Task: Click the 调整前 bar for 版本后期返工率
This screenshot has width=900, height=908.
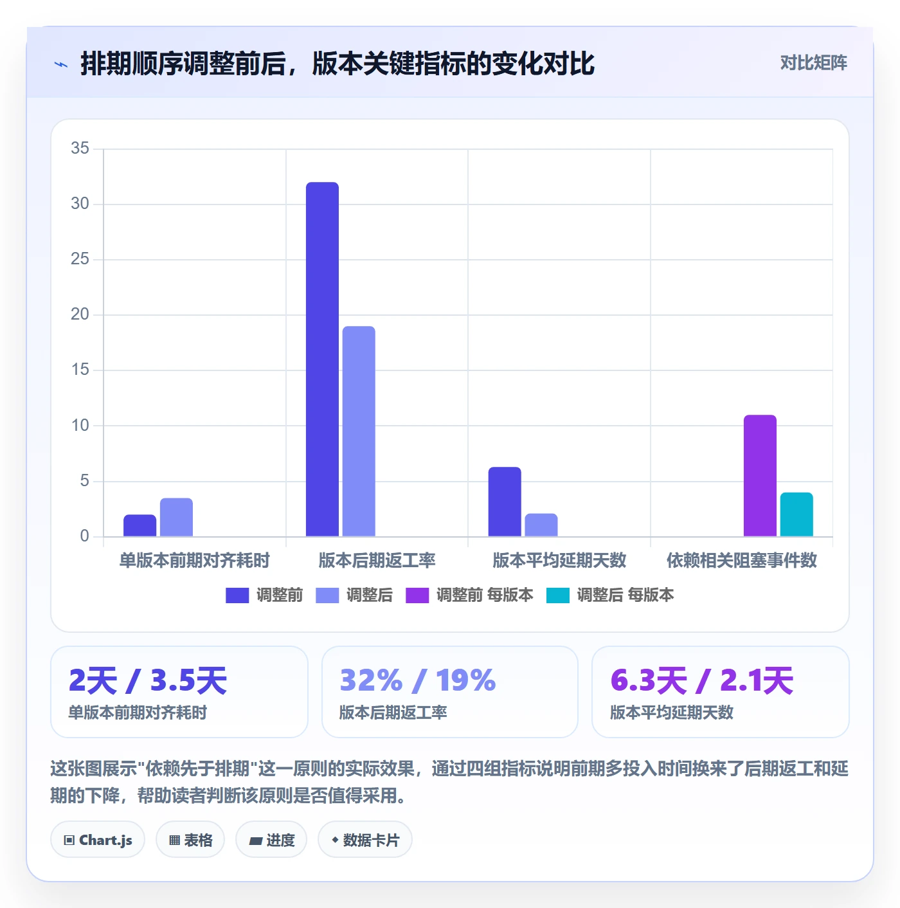Action: (322, 359)
